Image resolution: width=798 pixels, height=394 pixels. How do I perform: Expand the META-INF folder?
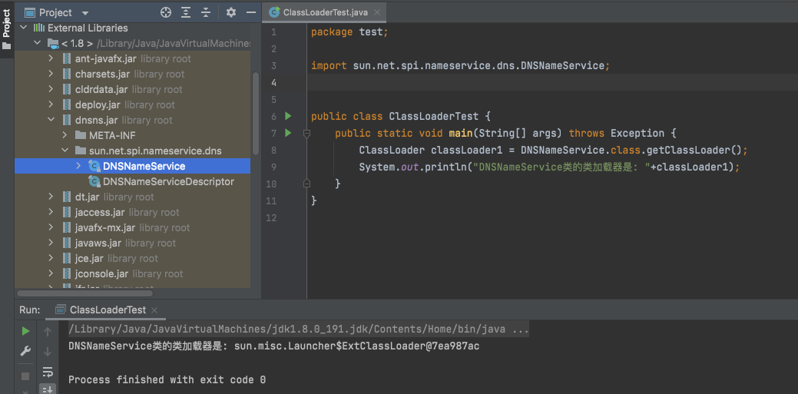65,135
